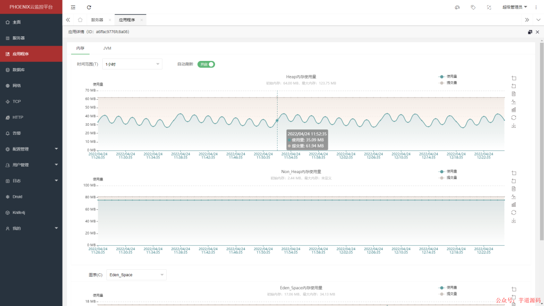Click the tag icon in the header
Viewport: 544px width, 306px height.
pyautogui.click(x=473, y=7)
